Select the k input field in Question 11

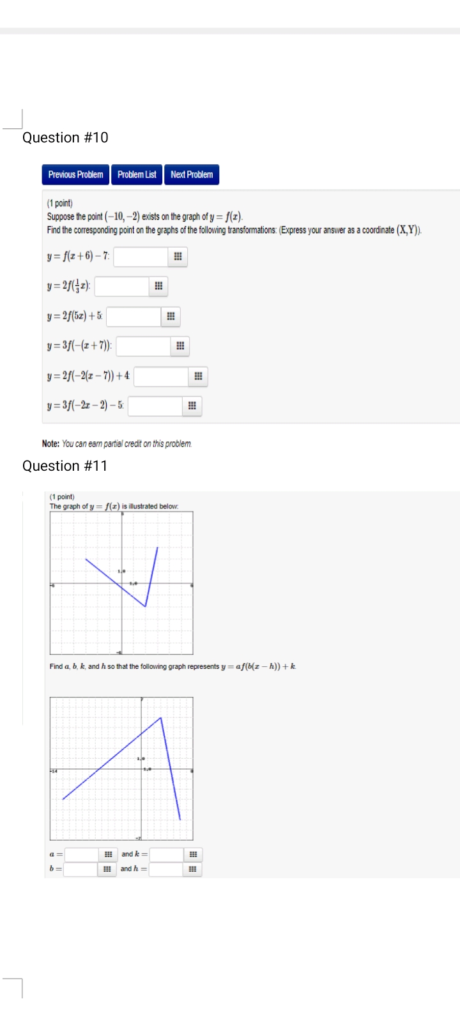[166, 853]
